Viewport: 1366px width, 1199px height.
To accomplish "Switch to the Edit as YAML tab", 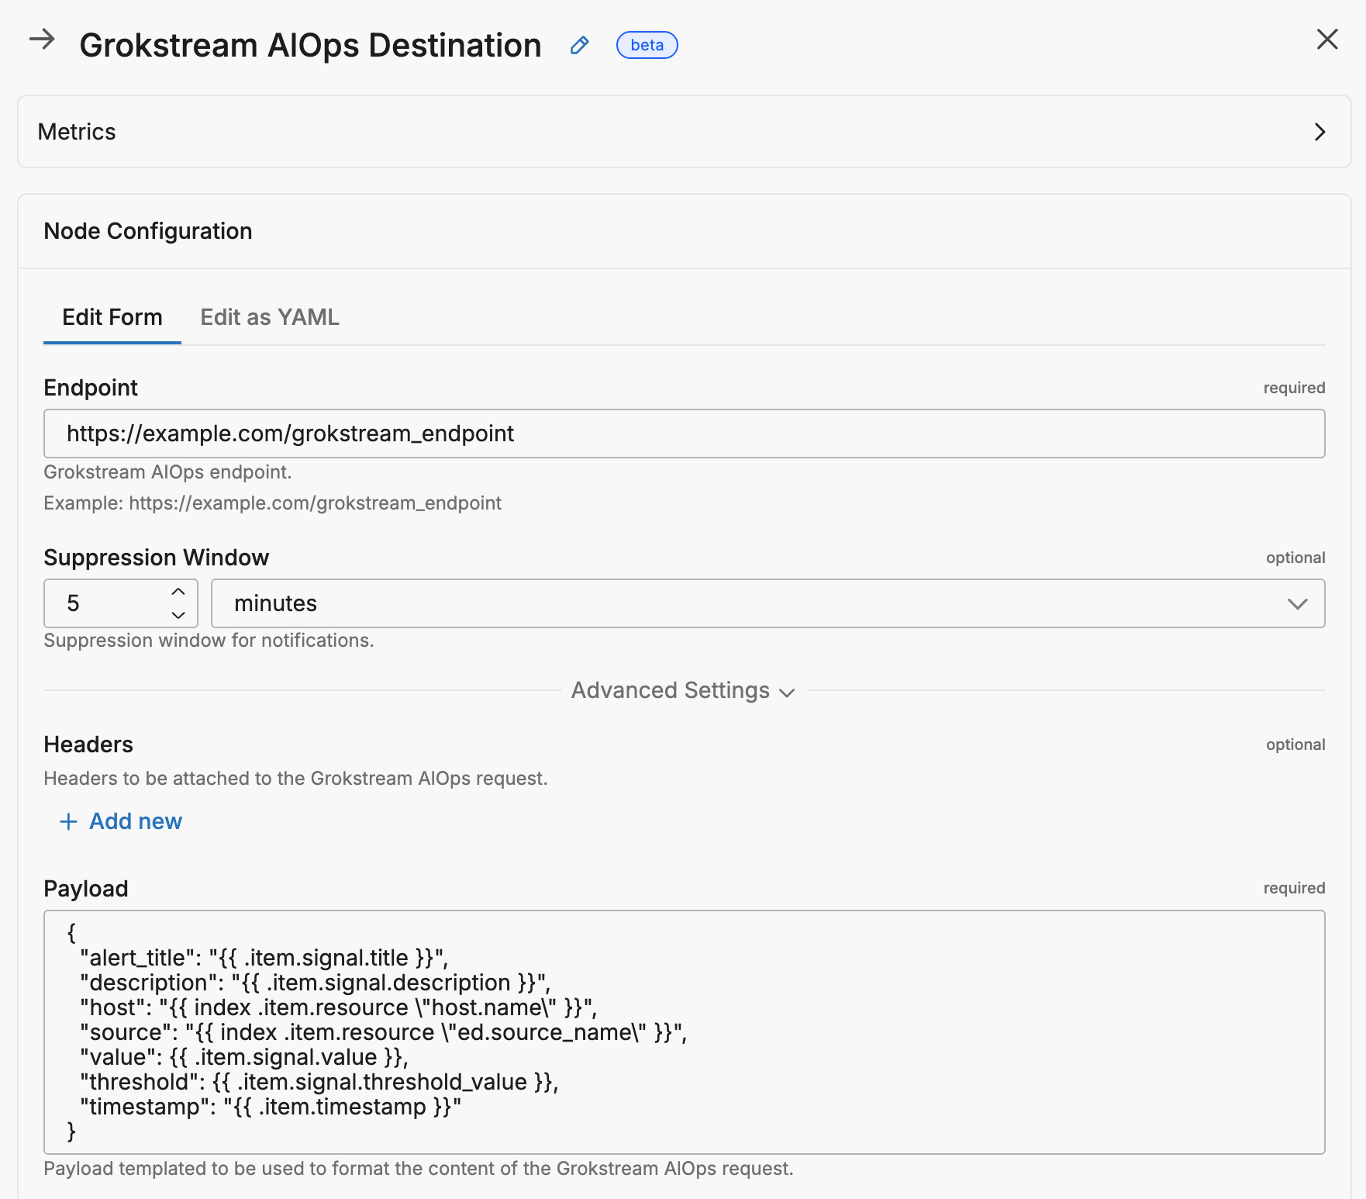I will click(x=269, y=317).
